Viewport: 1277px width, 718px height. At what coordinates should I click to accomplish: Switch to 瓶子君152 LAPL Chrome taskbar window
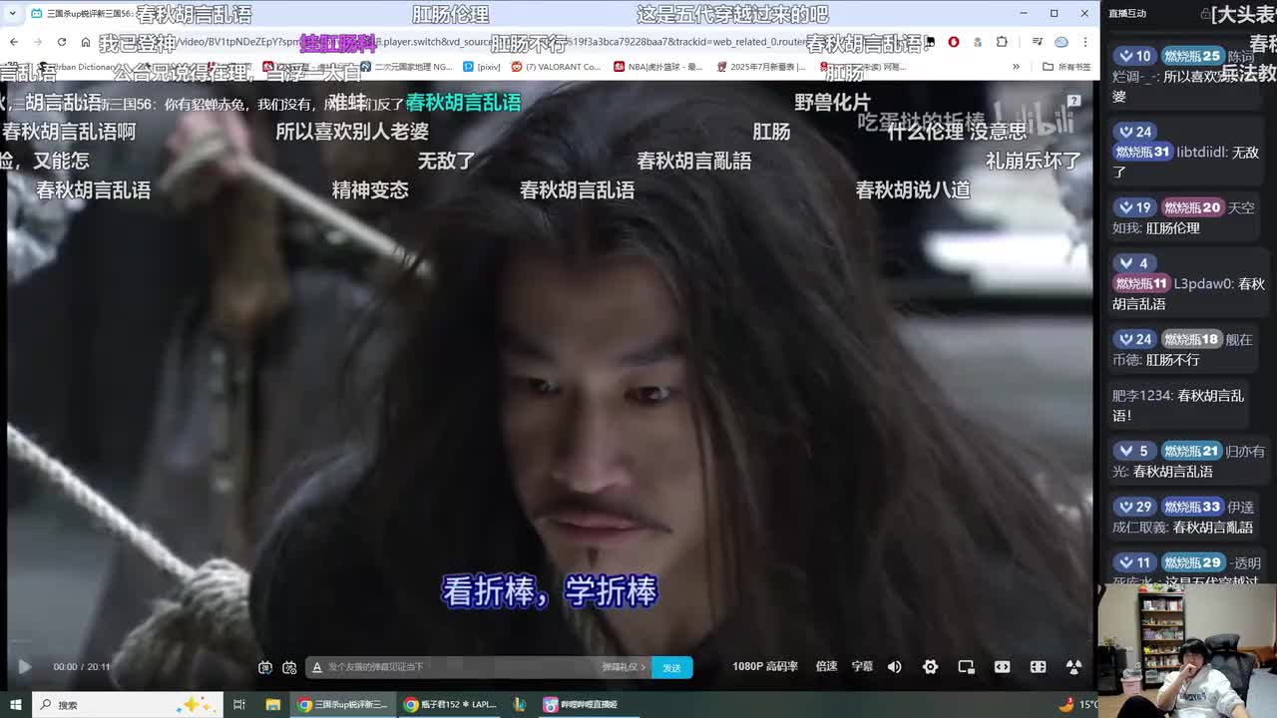[449, 704]
